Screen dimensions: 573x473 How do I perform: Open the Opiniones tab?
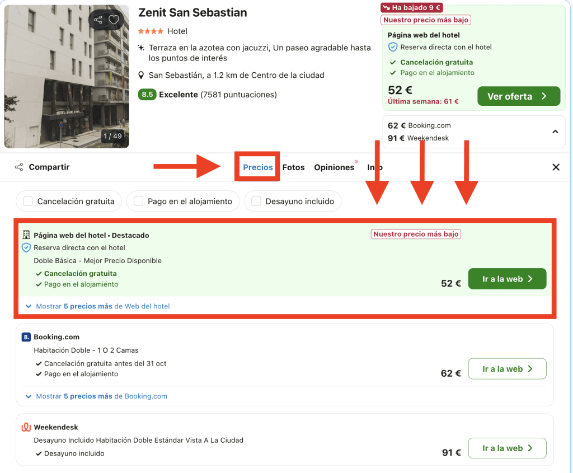pyautogui.click(x=334, y=167)
